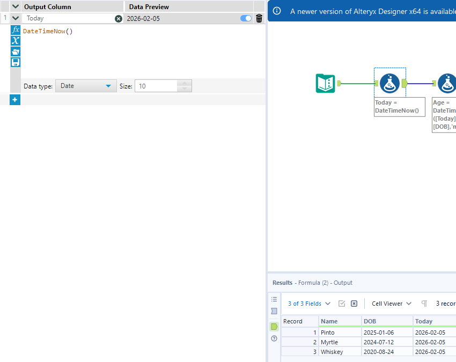Select the DOB cell 2020-08-24
Screen dimensions: 456x362
click(x=387, y=351)
